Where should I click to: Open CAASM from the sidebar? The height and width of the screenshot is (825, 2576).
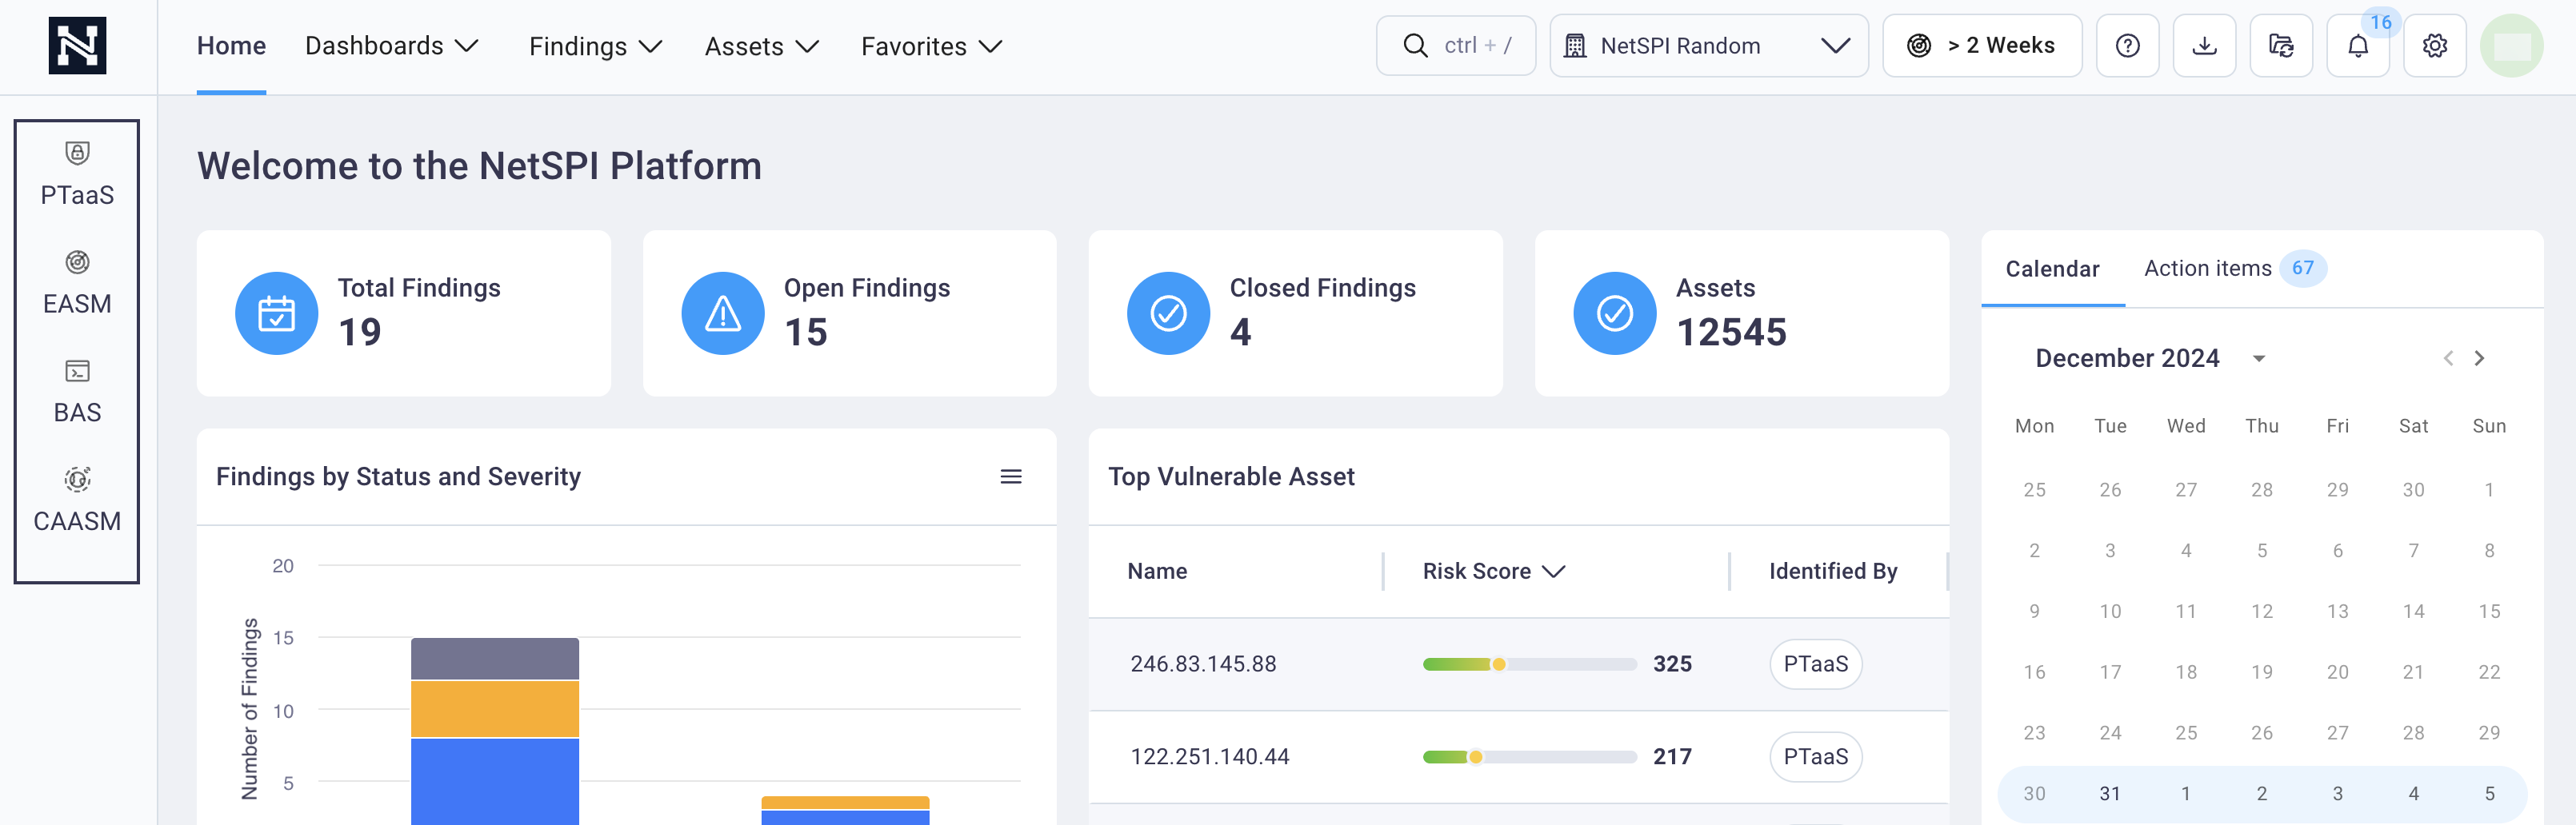[77, 500]
